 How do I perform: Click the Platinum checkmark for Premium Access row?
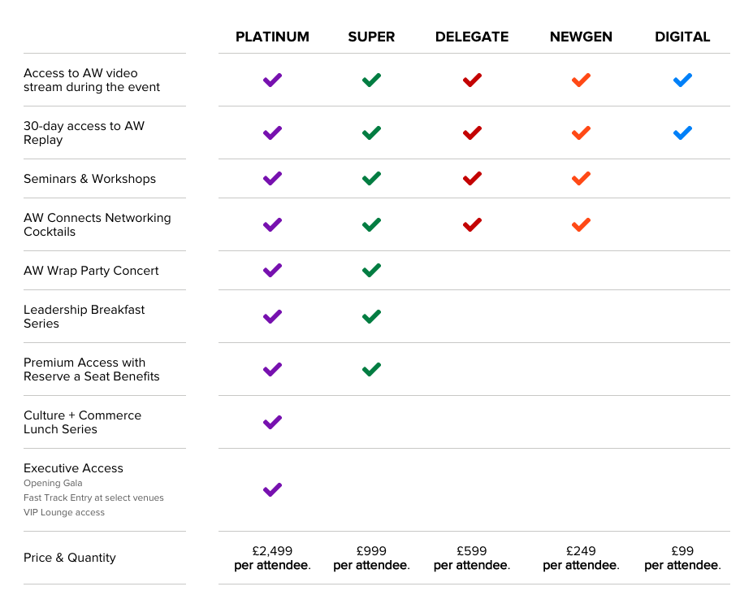[x=272, y=369]
